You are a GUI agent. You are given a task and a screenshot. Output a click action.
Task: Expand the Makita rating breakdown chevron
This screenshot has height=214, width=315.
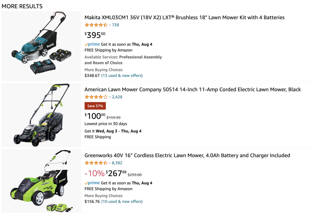[110, 25]
